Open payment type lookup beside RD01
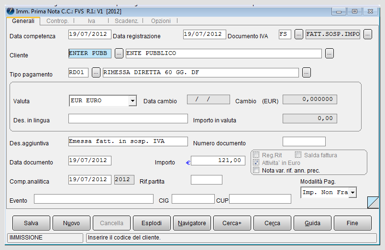 pyautogui.click(x=96, y=72)
